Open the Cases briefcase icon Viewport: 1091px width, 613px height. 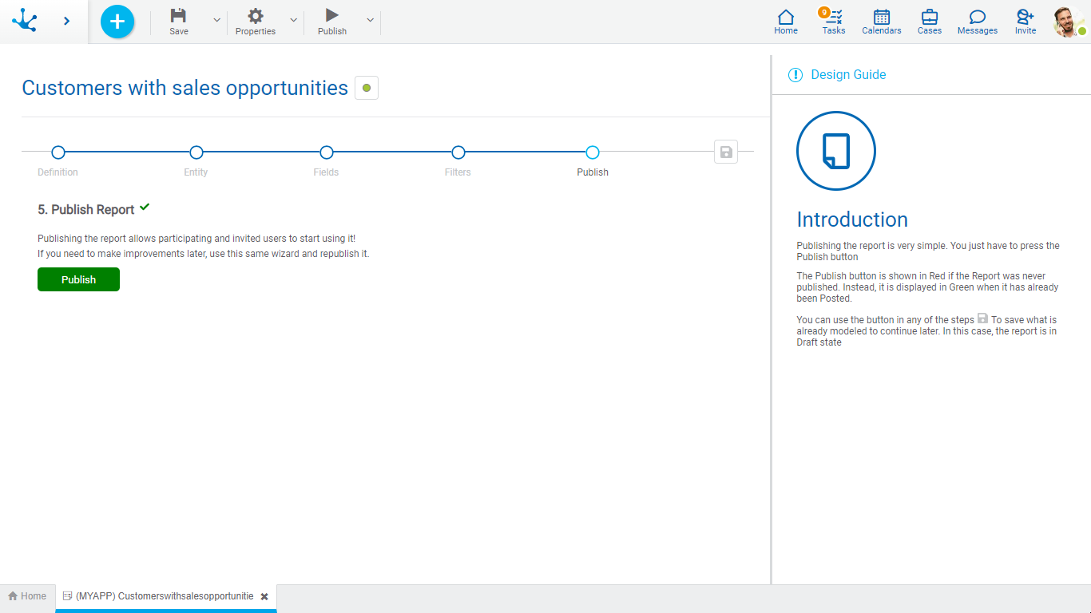point(930,22)
